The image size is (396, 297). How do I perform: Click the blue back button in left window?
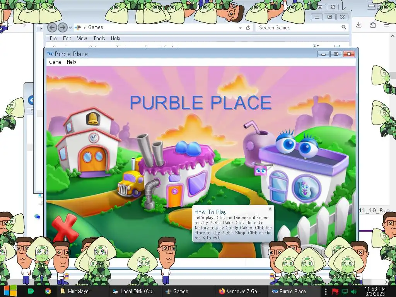[x=31, y=100]
